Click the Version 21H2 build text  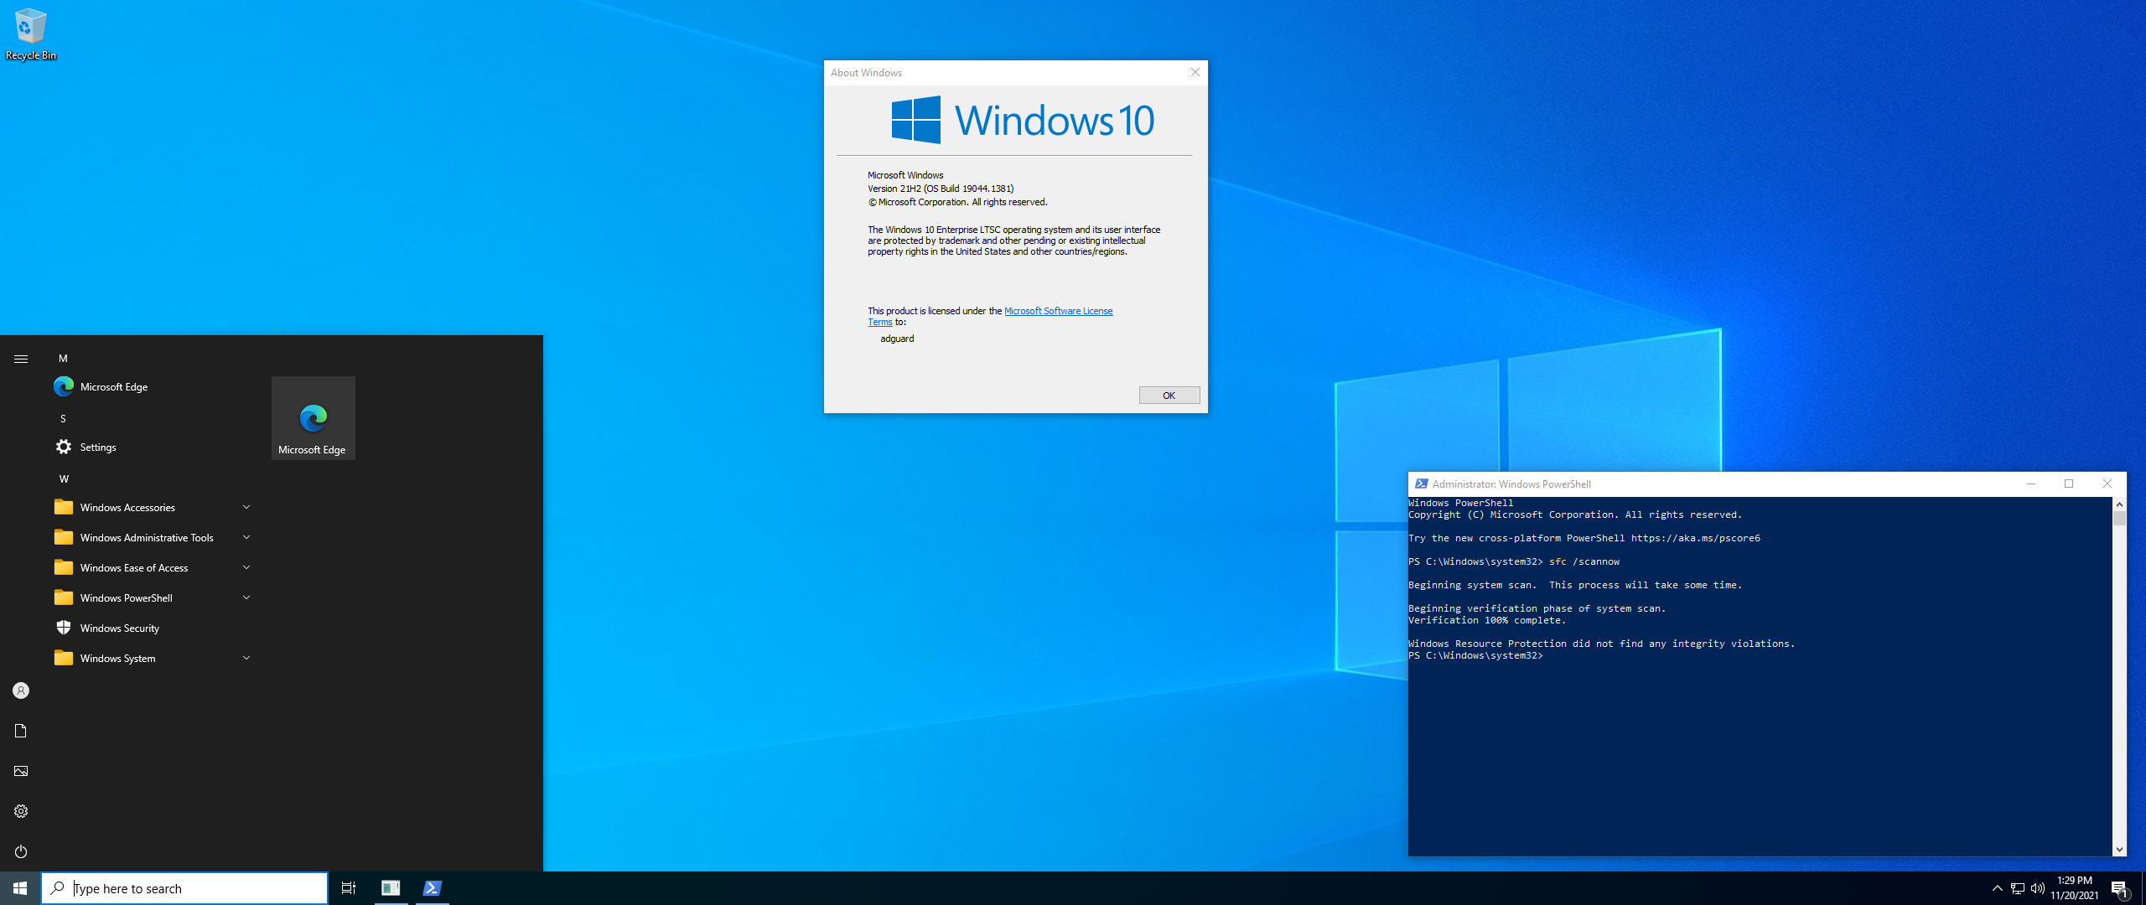click(941, 189)
